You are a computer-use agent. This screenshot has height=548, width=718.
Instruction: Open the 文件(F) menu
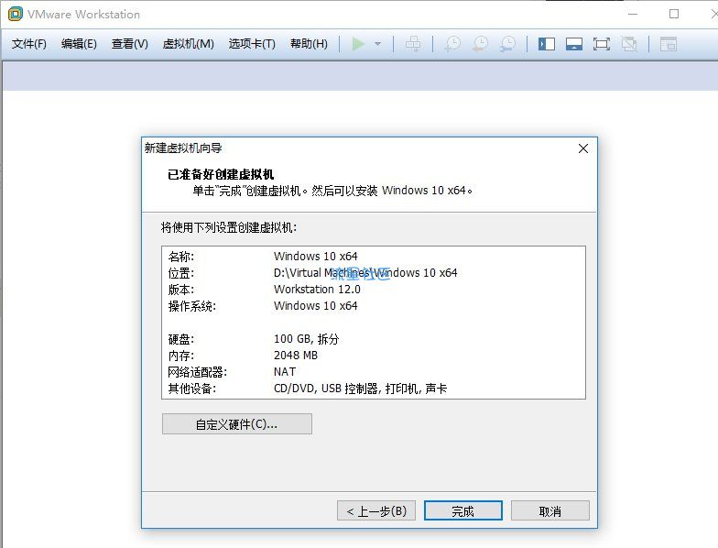tap(29, 44)
